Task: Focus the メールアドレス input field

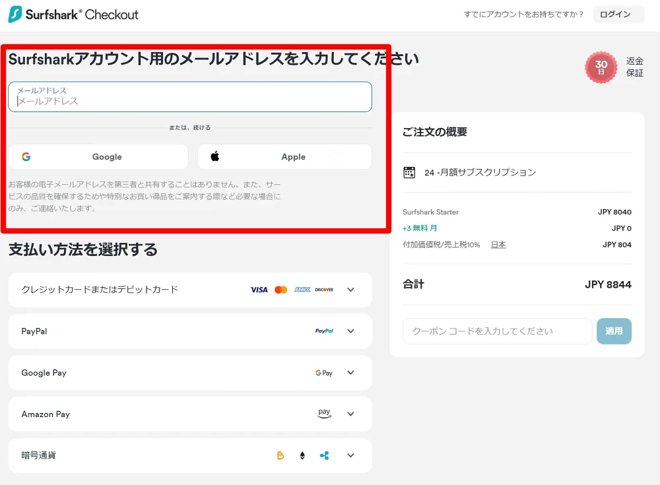Action: 190,97
